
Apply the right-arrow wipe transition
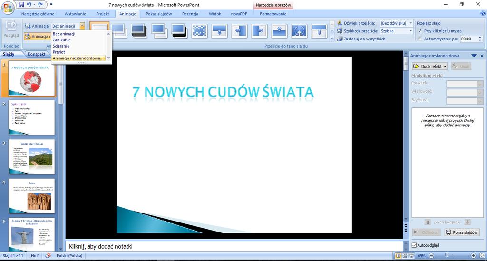pos(259,31)
